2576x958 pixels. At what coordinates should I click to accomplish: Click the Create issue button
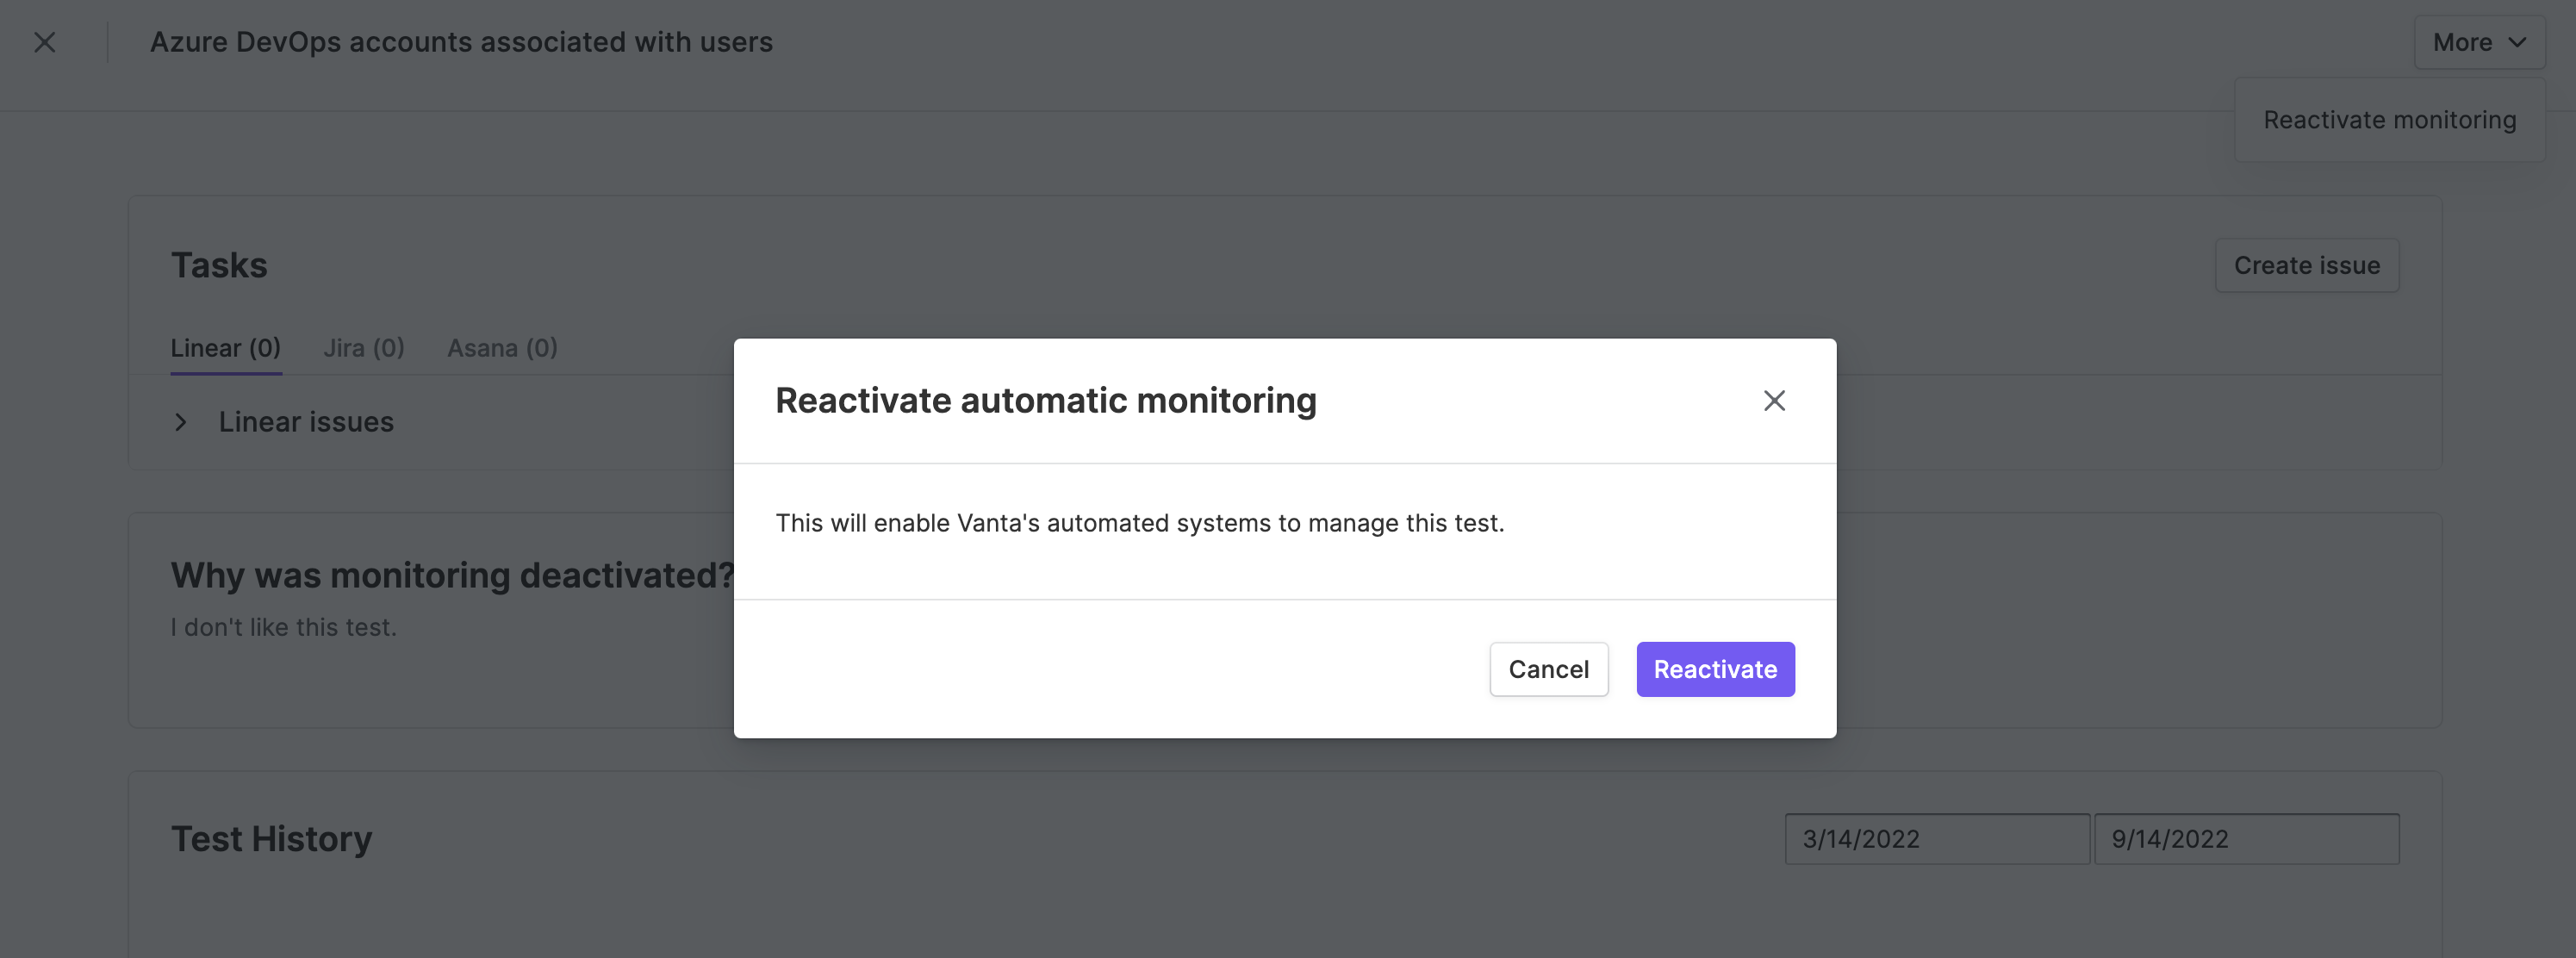point(2306,265)
